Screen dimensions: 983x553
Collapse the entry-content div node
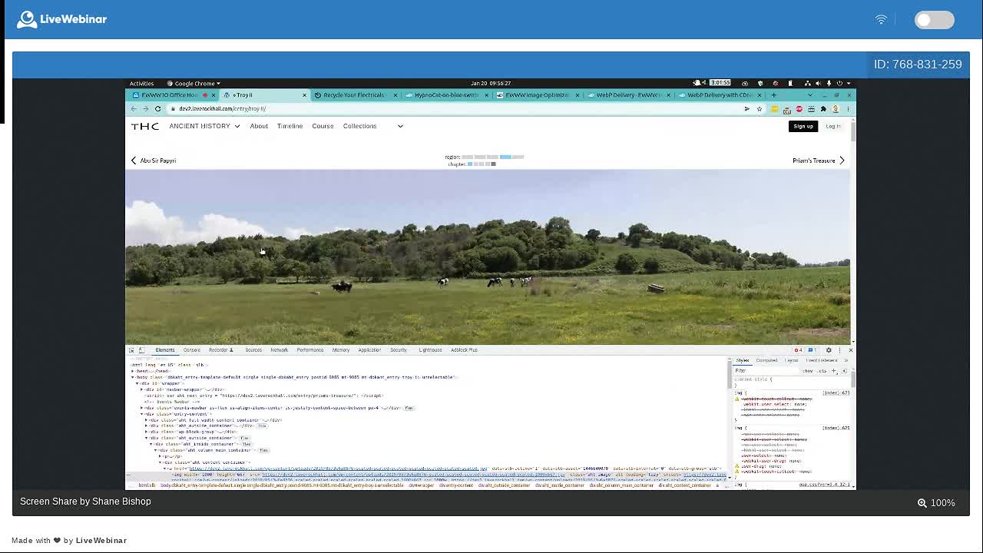point(142,414)
